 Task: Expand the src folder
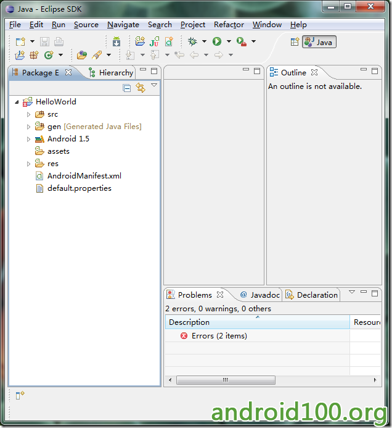pyautogui.click(x=28, y=114)
